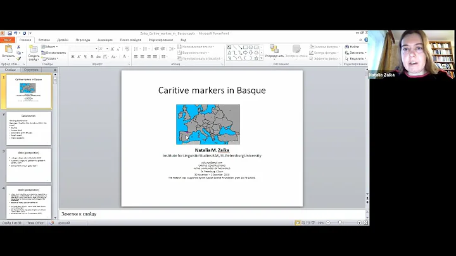The height and width of the screenshot is (256, 456).
Task: Increase the list indent level
Action: [163, 49]
